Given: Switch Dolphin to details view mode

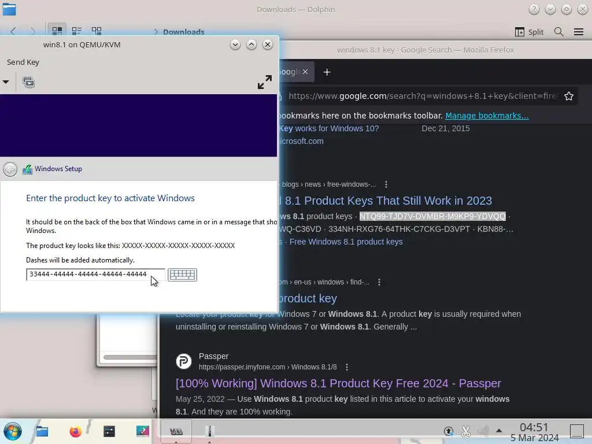Looking at the screenshot, I should (97, 31).
